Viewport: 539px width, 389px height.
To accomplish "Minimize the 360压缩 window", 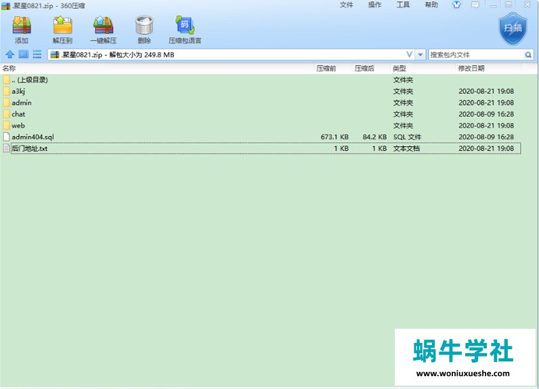I will [x=493, y=5].
